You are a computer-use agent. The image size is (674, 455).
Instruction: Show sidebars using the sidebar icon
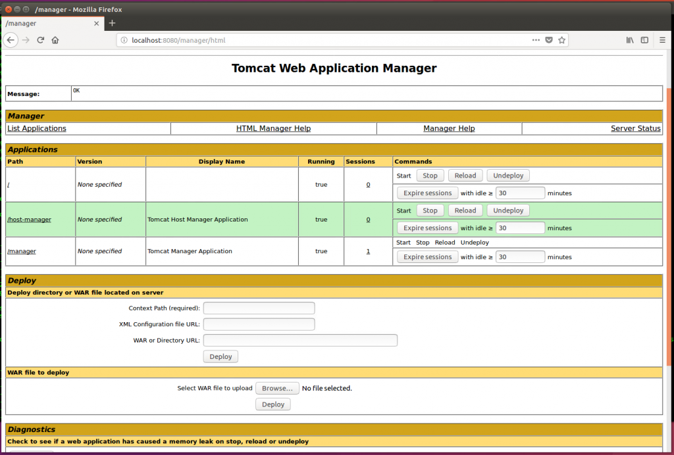[x=644, y=40]
